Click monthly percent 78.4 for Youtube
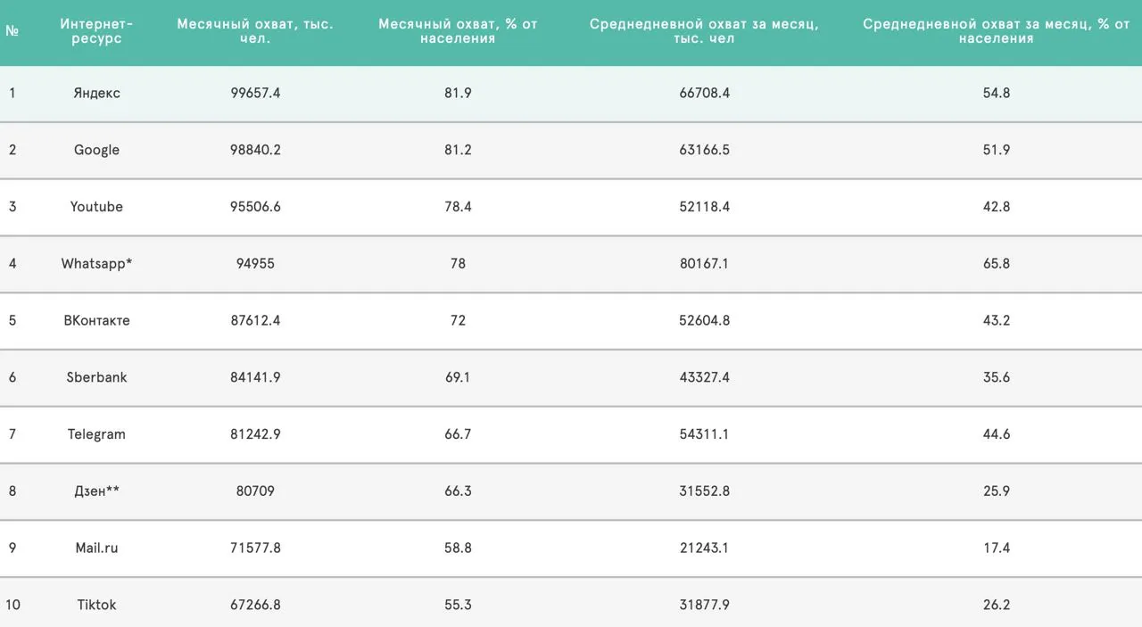The height and width of the screenshot is (627, 1142). pyautogui.click(x=458, y=207)
